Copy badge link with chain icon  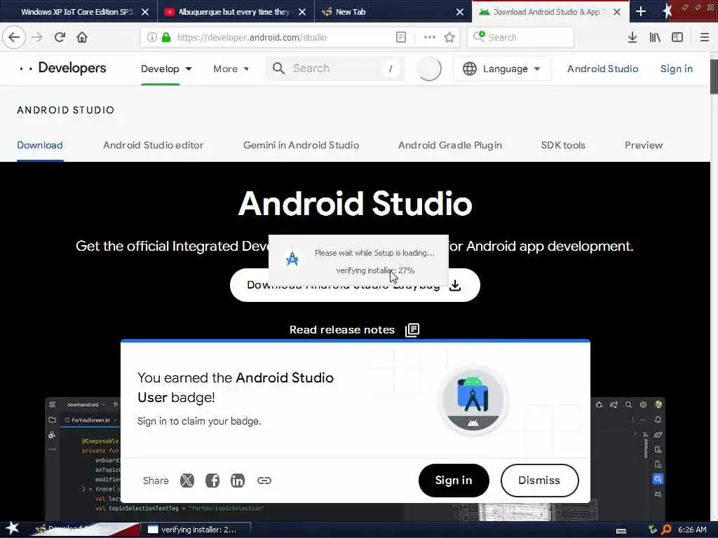point(264,481)
